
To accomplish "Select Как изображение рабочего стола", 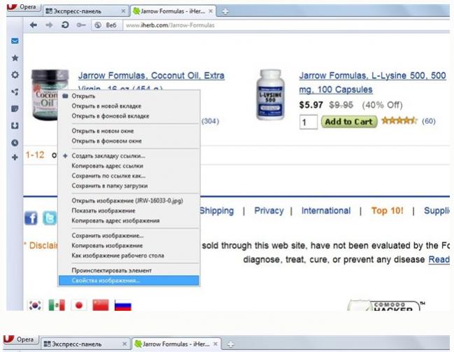I will click(129, 255).
